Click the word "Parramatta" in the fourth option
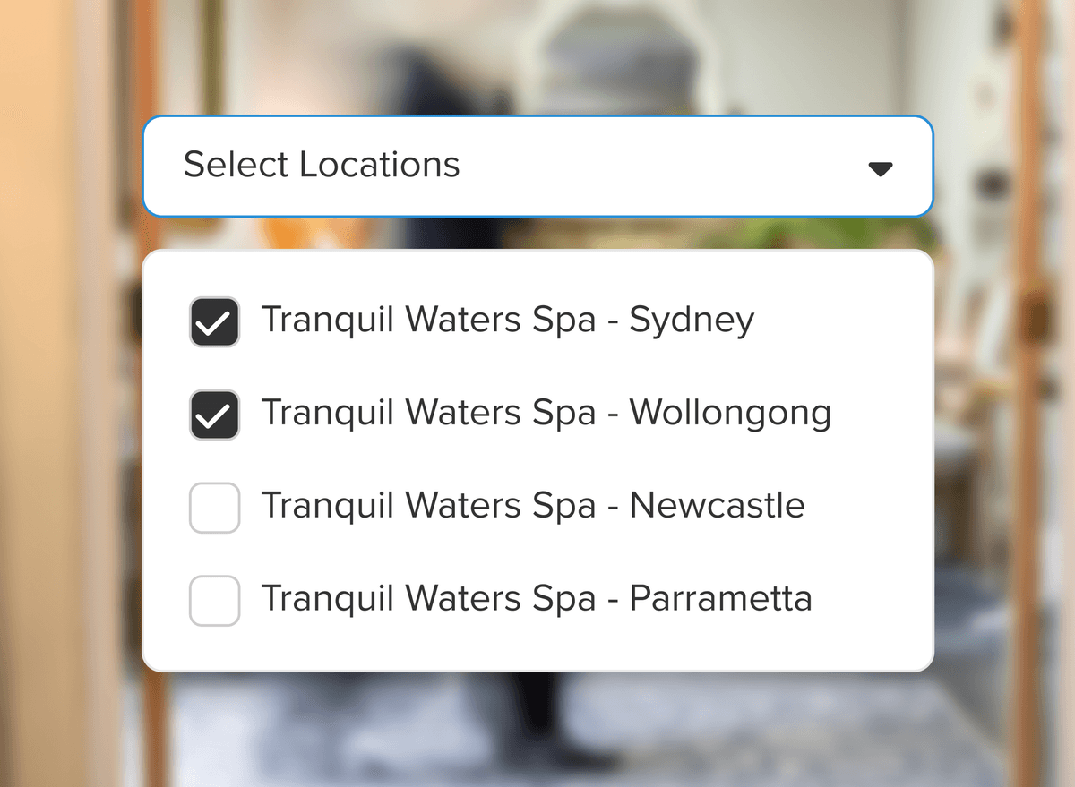This screenshot has height=787, width=1075. 720,598
